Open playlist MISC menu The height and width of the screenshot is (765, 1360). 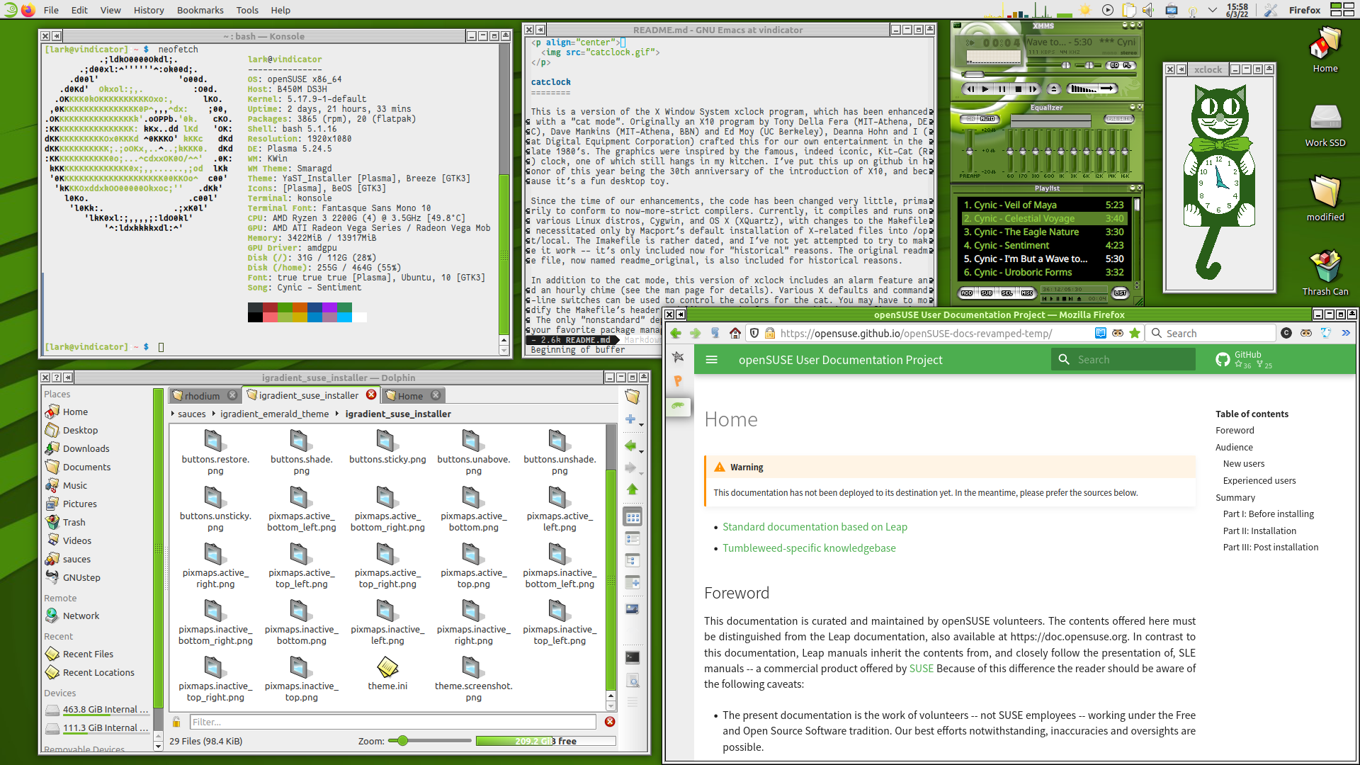tap(1027, 293)
